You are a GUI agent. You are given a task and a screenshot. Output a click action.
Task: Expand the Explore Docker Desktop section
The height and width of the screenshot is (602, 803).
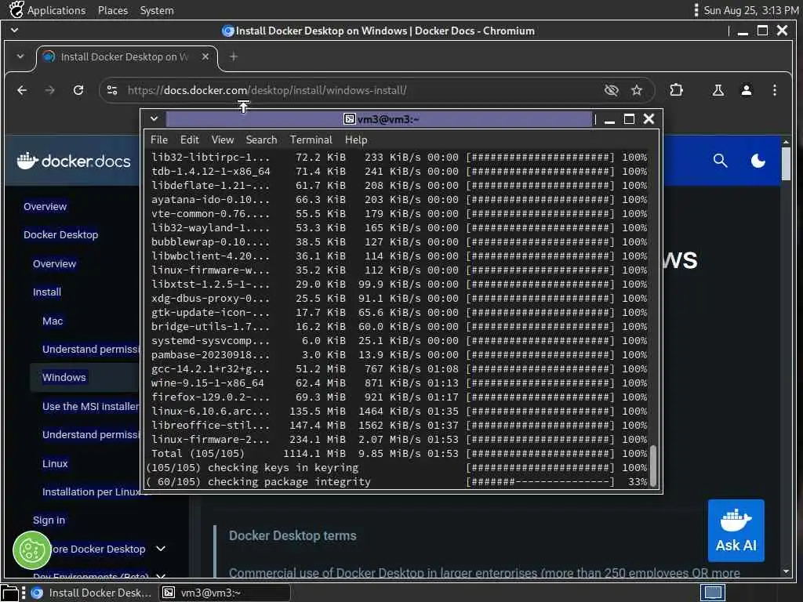tap(161, 549)
